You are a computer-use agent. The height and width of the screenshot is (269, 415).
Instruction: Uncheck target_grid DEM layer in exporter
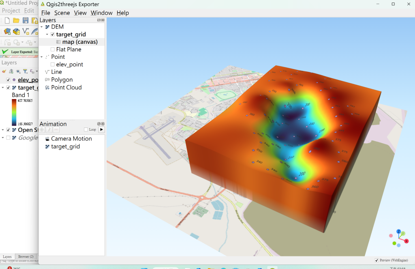pyautogui.click(x=53, y=34)
